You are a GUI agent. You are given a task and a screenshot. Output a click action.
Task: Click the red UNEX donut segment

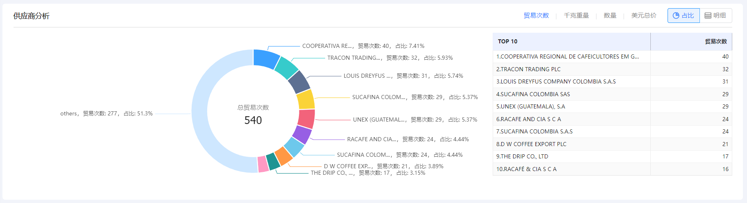[306, 119]
